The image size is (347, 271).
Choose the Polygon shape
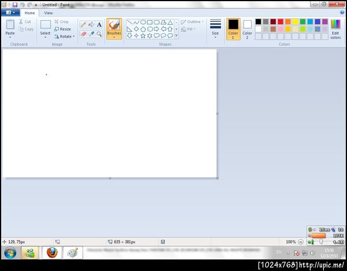(x=163, y=23)
